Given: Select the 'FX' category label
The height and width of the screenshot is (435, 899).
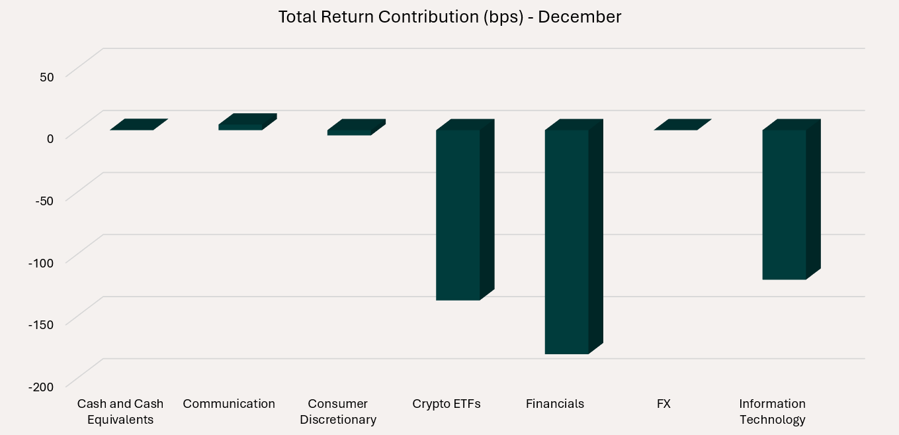Looking at the screenshot, I should tap(664, 403).
